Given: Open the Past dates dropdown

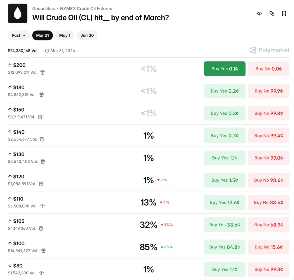Looking at the screenshot, I should click(x=19, y=36).
